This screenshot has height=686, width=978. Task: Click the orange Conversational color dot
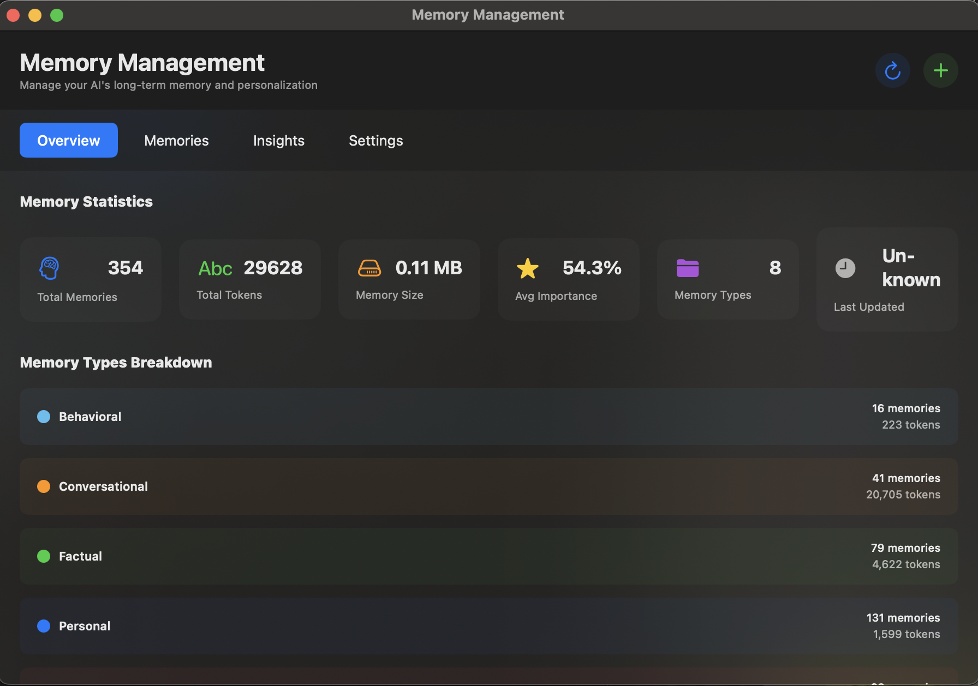coord(44,486)
